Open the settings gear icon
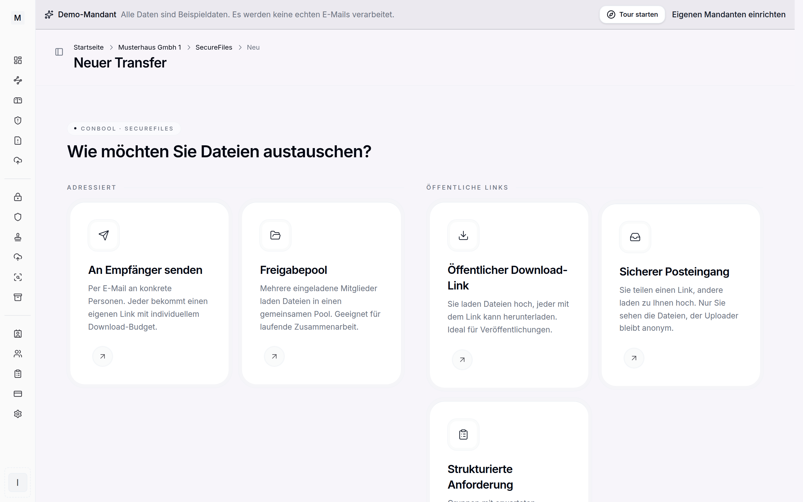 pyautogui.click(x=18, y=414)
